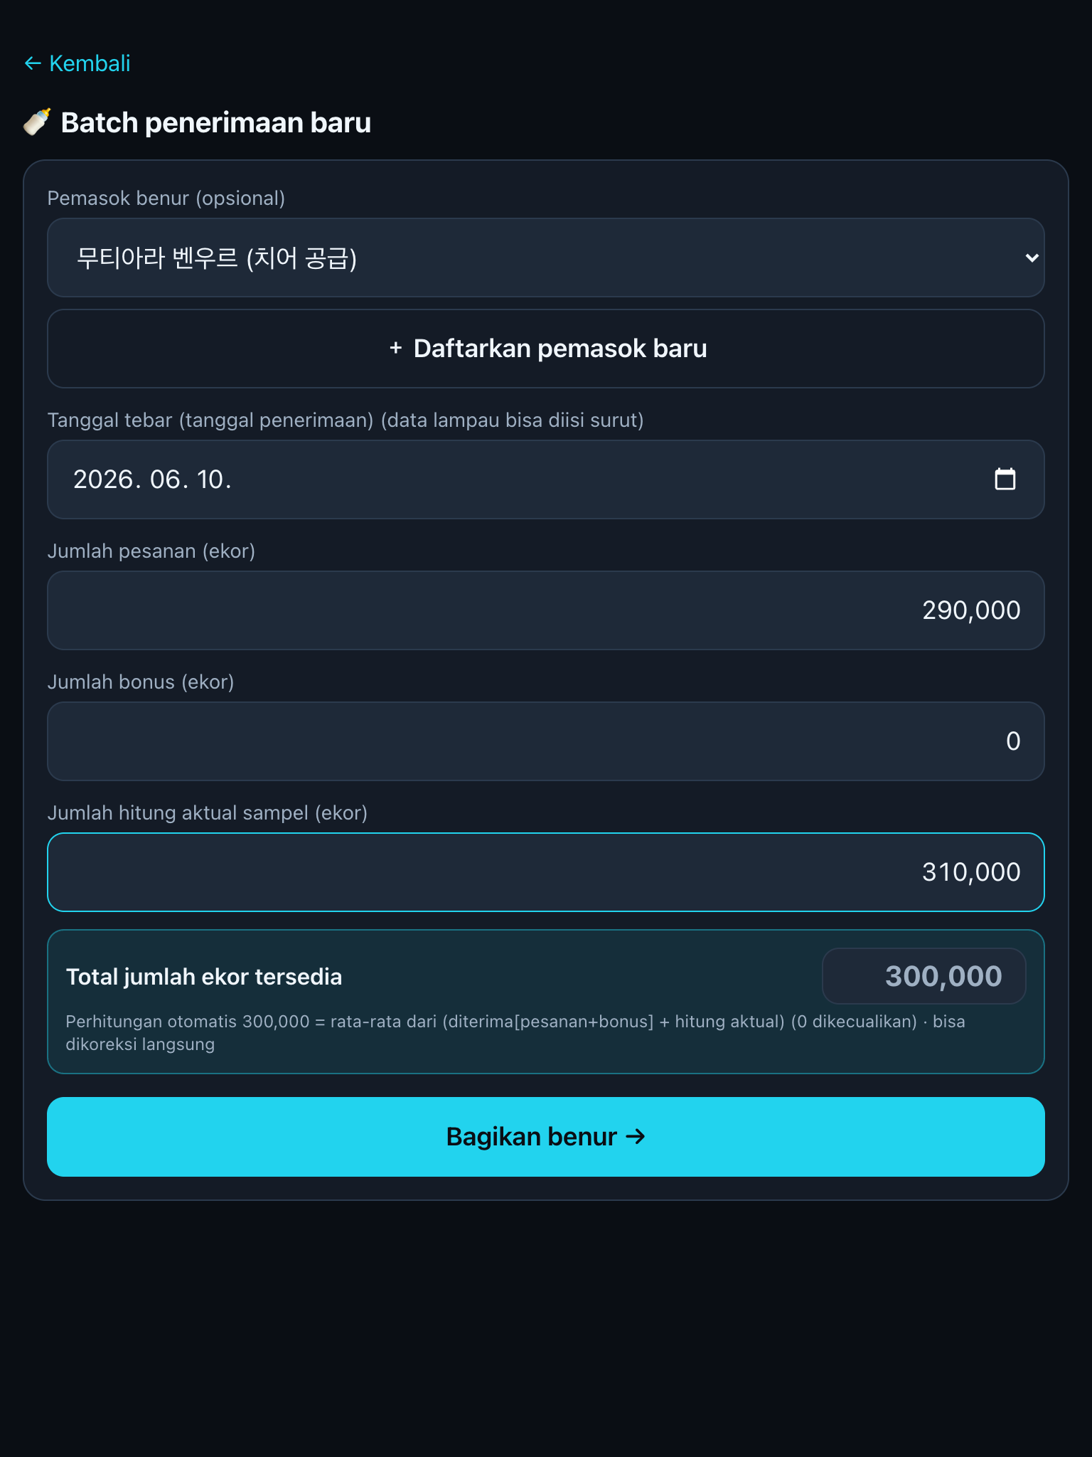Submit with the Bagikan benur button
The height and width of the screenshot is (1457, 1092).
(545, 1136)
